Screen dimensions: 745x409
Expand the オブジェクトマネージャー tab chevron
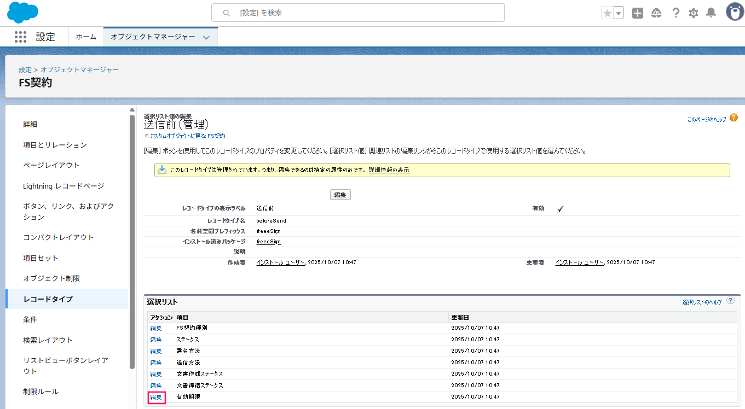206,37
